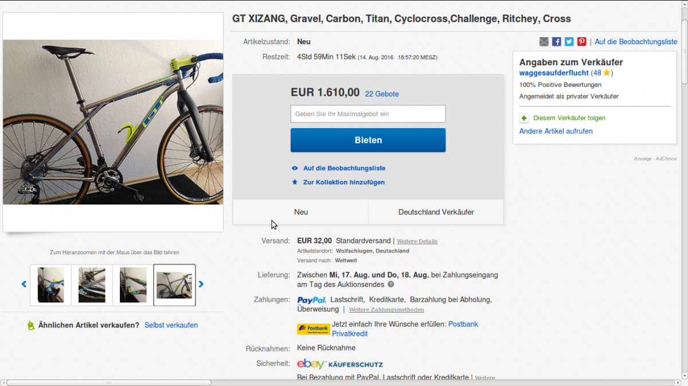This screenshot has height=386, width=688.
Task: Open Weitere Zahlungsmethoden link
Action: point(386,310)
